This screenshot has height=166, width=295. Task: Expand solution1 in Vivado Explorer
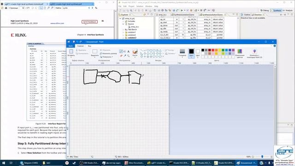click(123, 32)
